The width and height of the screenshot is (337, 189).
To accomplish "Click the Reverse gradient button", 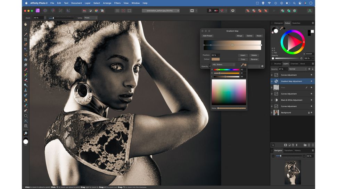I will click(x=254, y=59).
